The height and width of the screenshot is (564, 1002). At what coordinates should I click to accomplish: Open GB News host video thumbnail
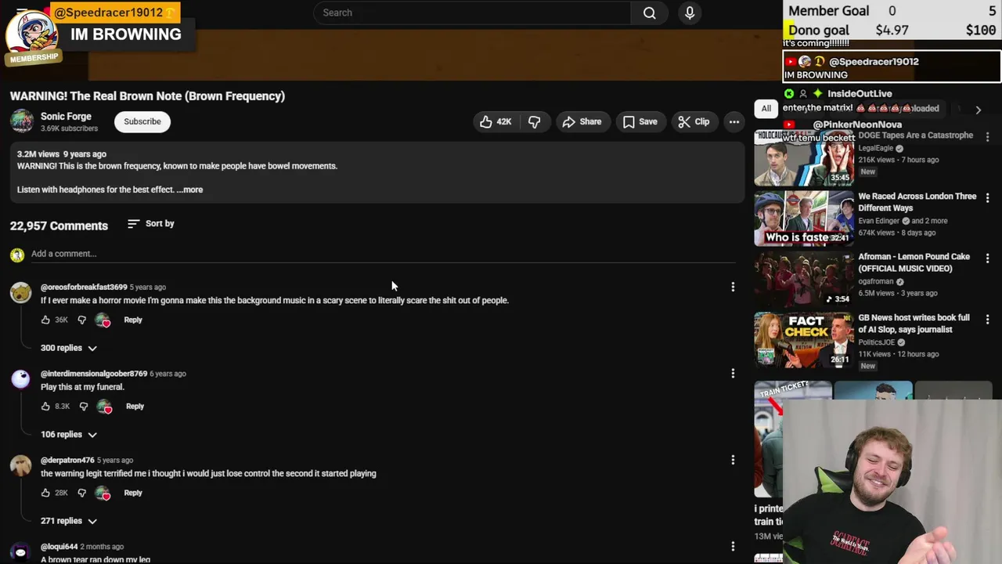(804, 340)
